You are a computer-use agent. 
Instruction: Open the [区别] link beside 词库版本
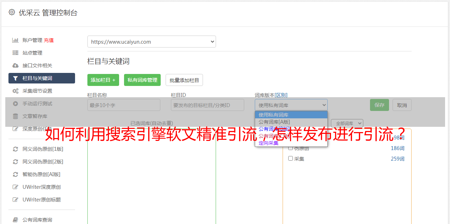point(281,95)
